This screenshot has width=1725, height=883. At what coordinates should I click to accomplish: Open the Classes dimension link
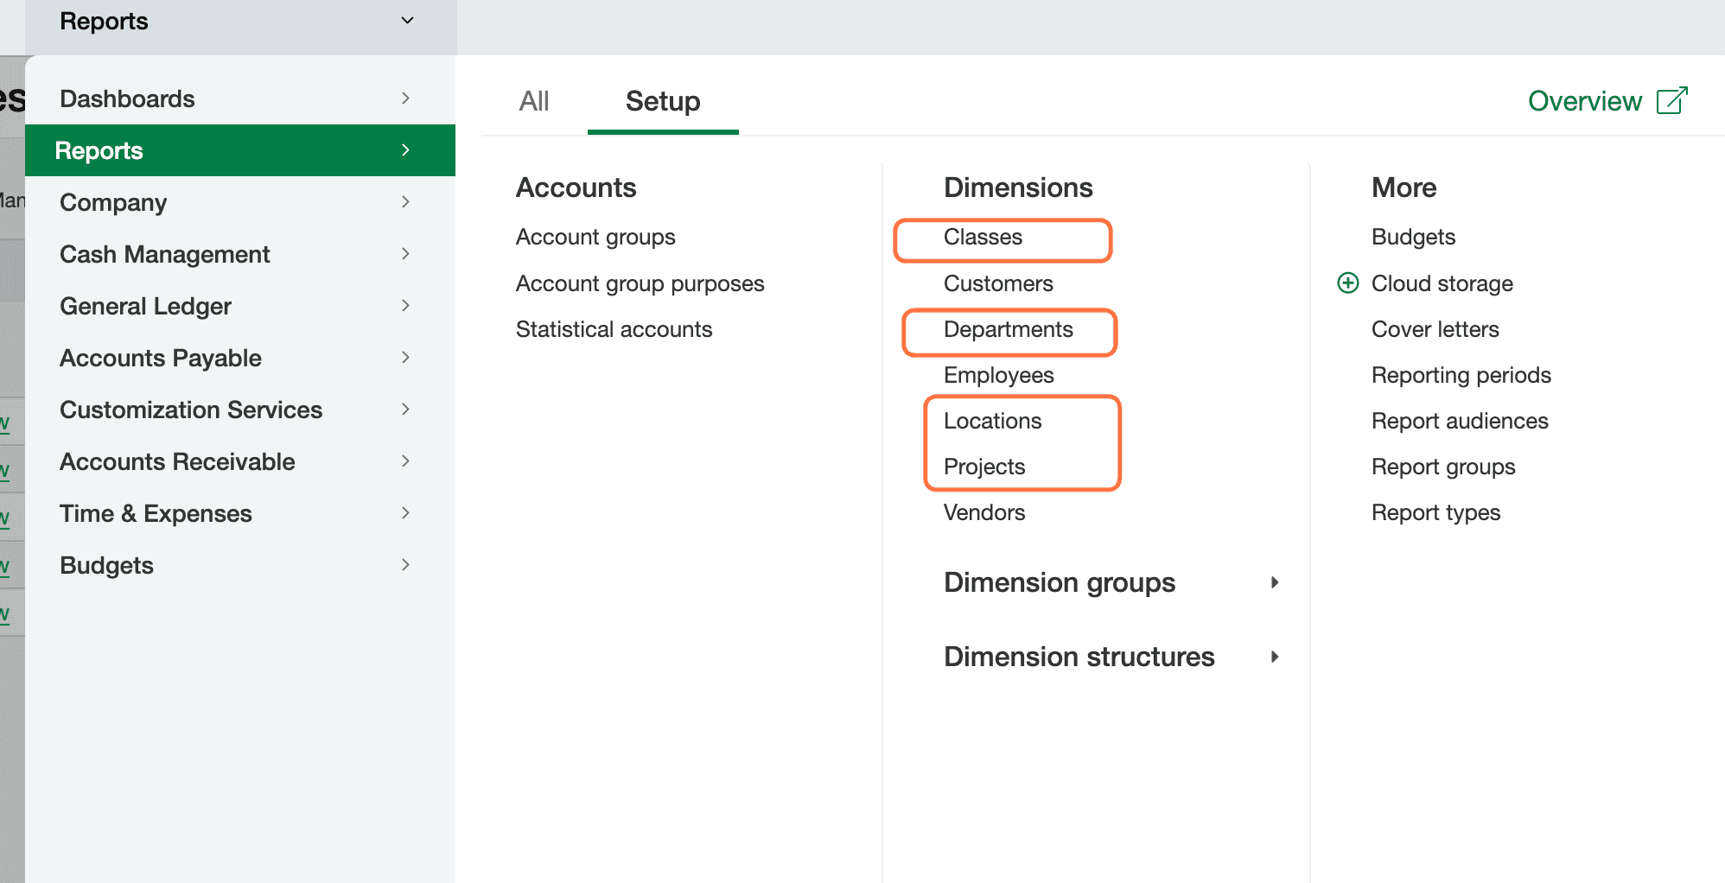click(983, 237)
